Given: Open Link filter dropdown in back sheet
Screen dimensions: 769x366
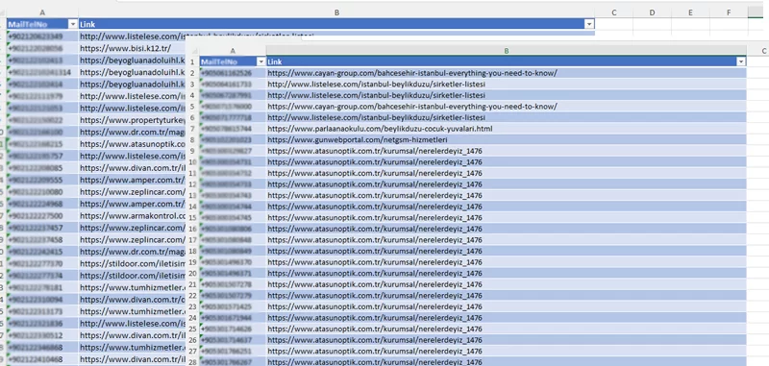Looking at the screenshot, I should click(x=589, y=24).
